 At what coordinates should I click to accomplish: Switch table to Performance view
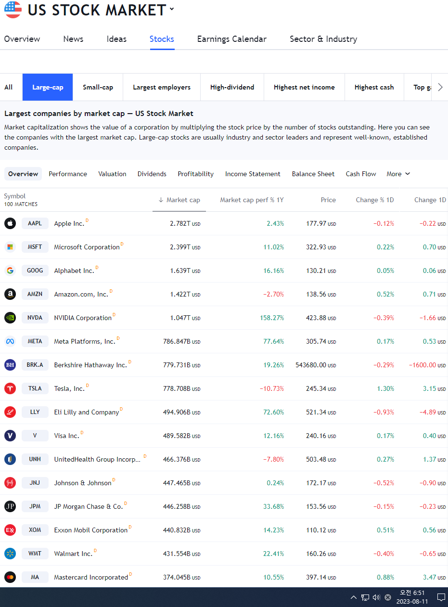pos(68,174)
